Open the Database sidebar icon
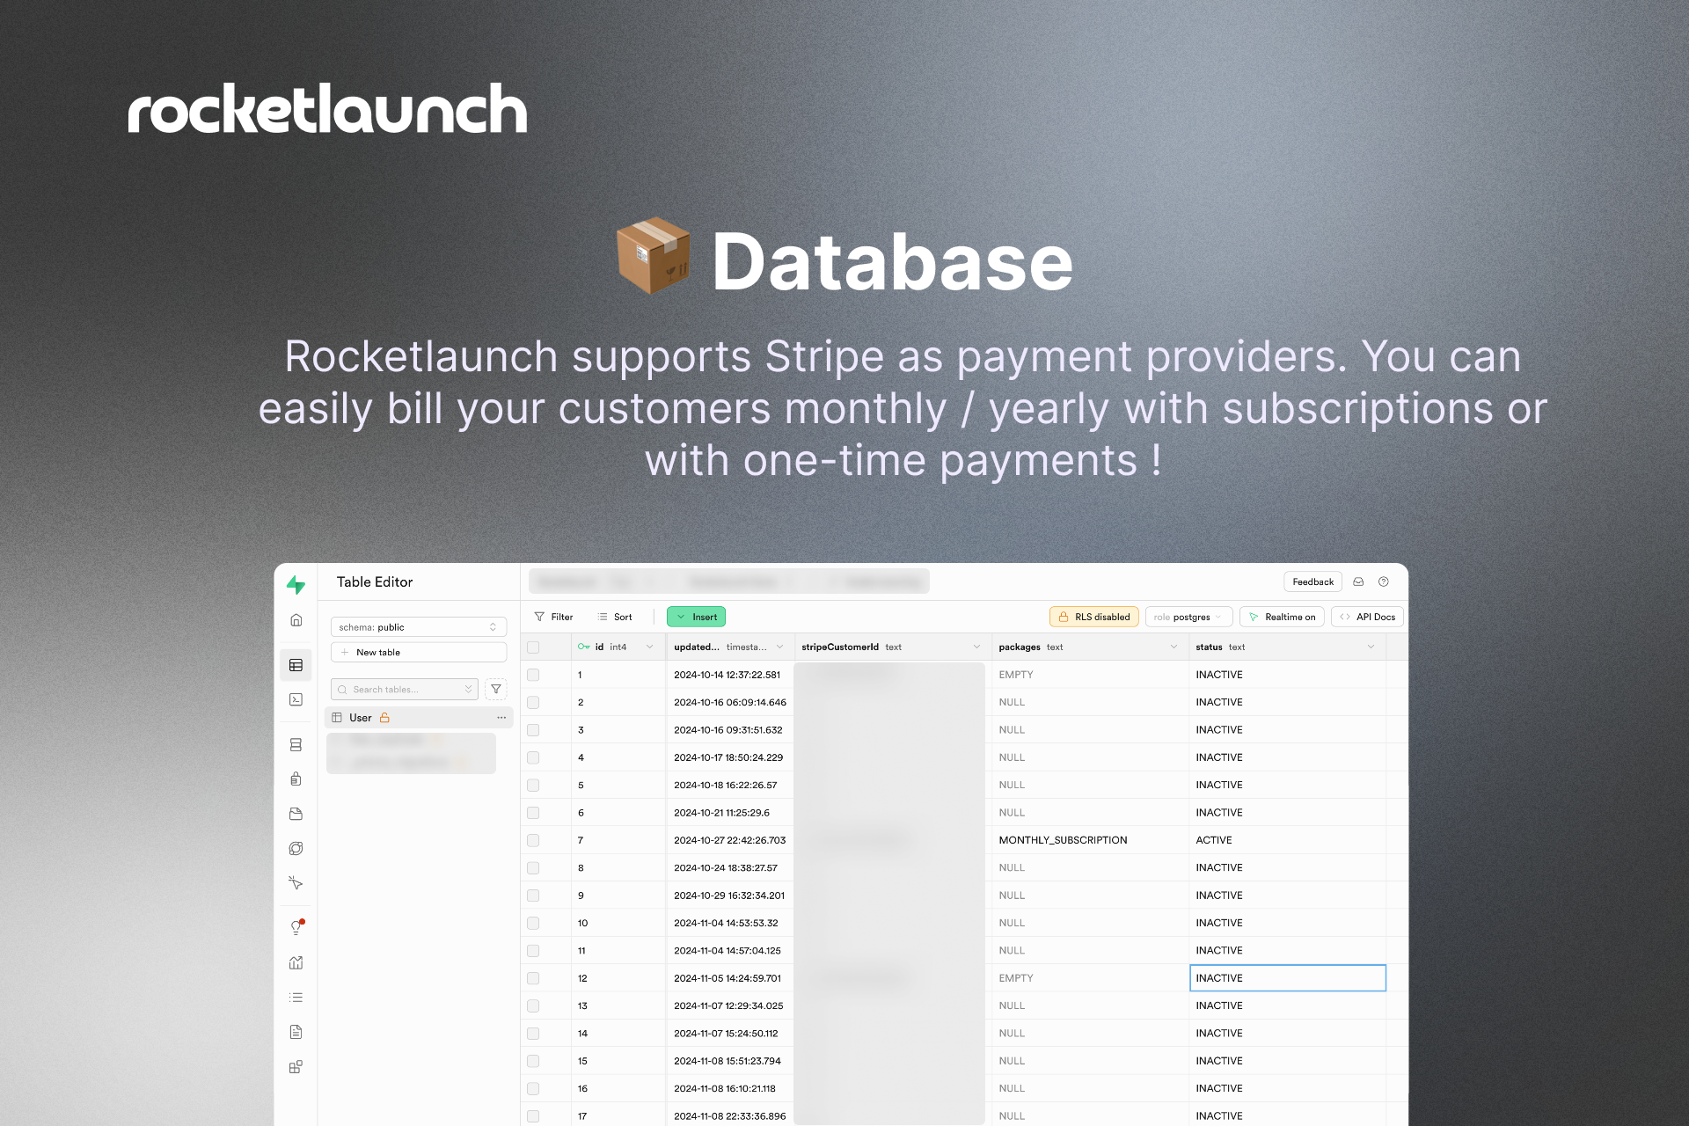Viewport: 1689px width, 1126px height. point(296,744)
